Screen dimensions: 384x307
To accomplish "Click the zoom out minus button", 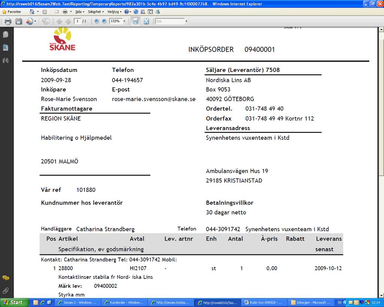I will 97,21.
